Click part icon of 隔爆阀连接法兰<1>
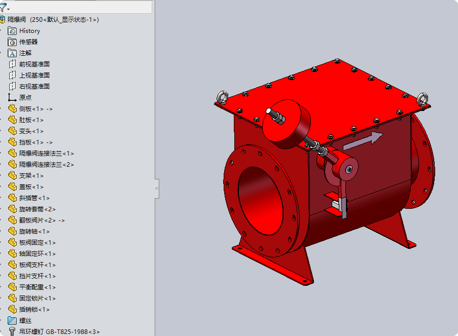 (12, 153)
